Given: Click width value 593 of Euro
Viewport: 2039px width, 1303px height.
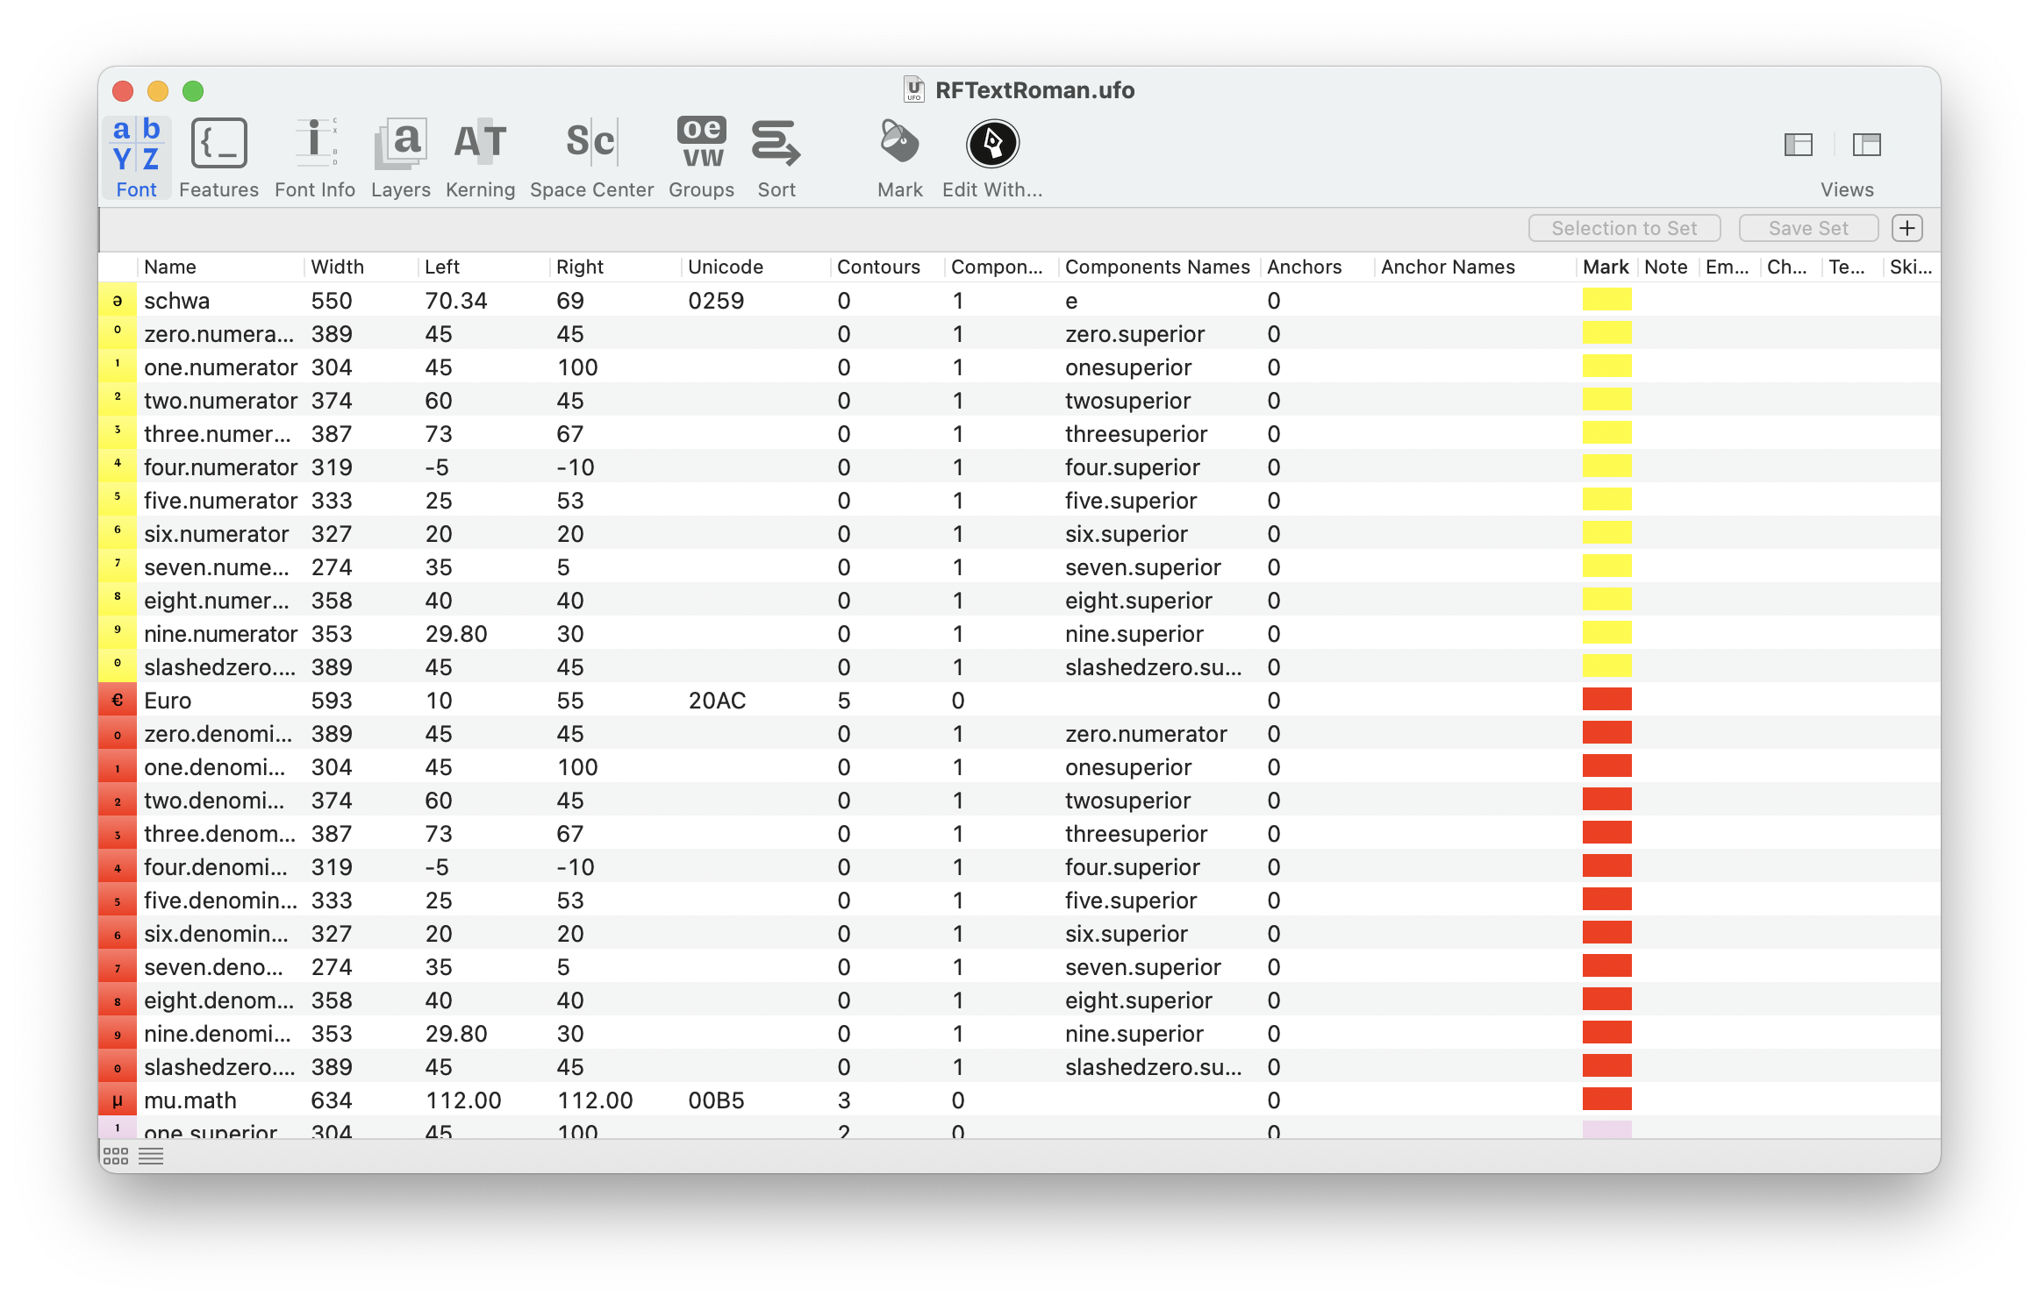Looking at the screenshot, I should coord(332,701).
